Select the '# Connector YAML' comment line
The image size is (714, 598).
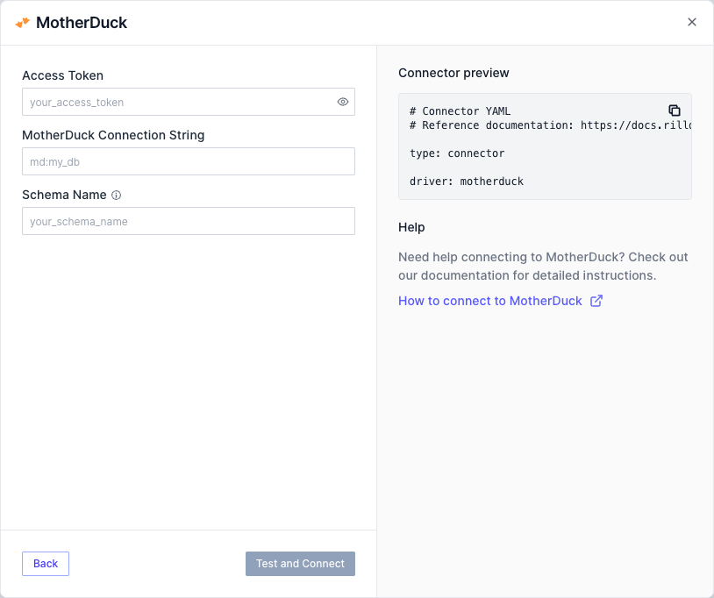[x=460, y=111]
